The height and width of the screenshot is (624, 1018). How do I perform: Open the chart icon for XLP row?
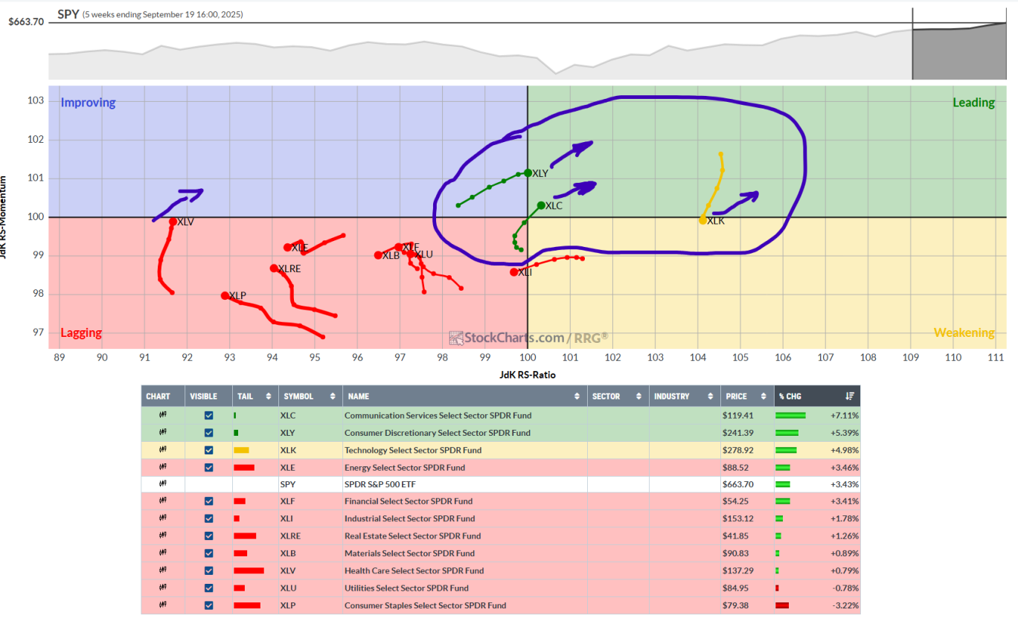click(162, 605)
